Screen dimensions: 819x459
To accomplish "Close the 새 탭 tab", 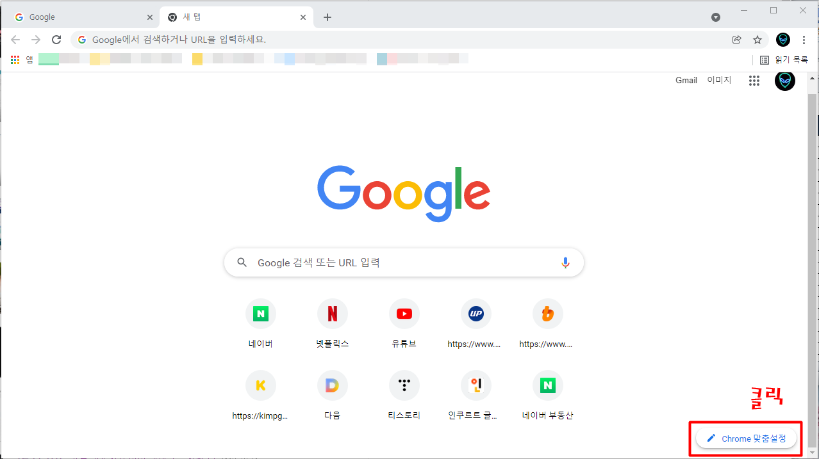I will (x=303, y=17).
